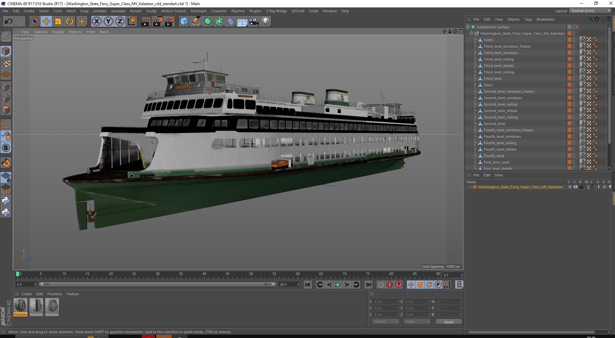615x338 pixels.
Task: Select Third_level_railing object
Action: coord(498,59)
